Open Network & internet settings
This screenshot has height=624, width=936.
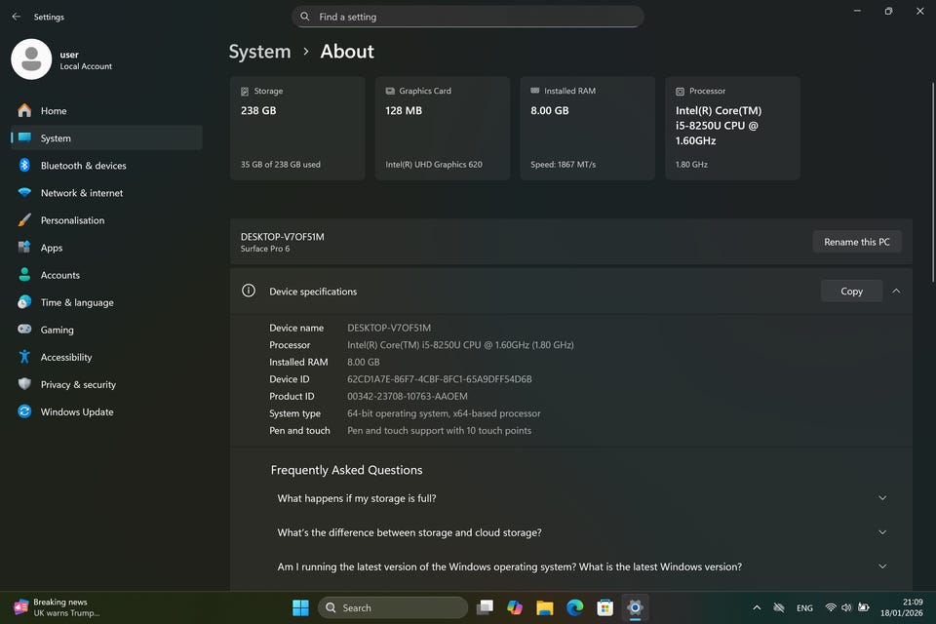click(106, 193)
